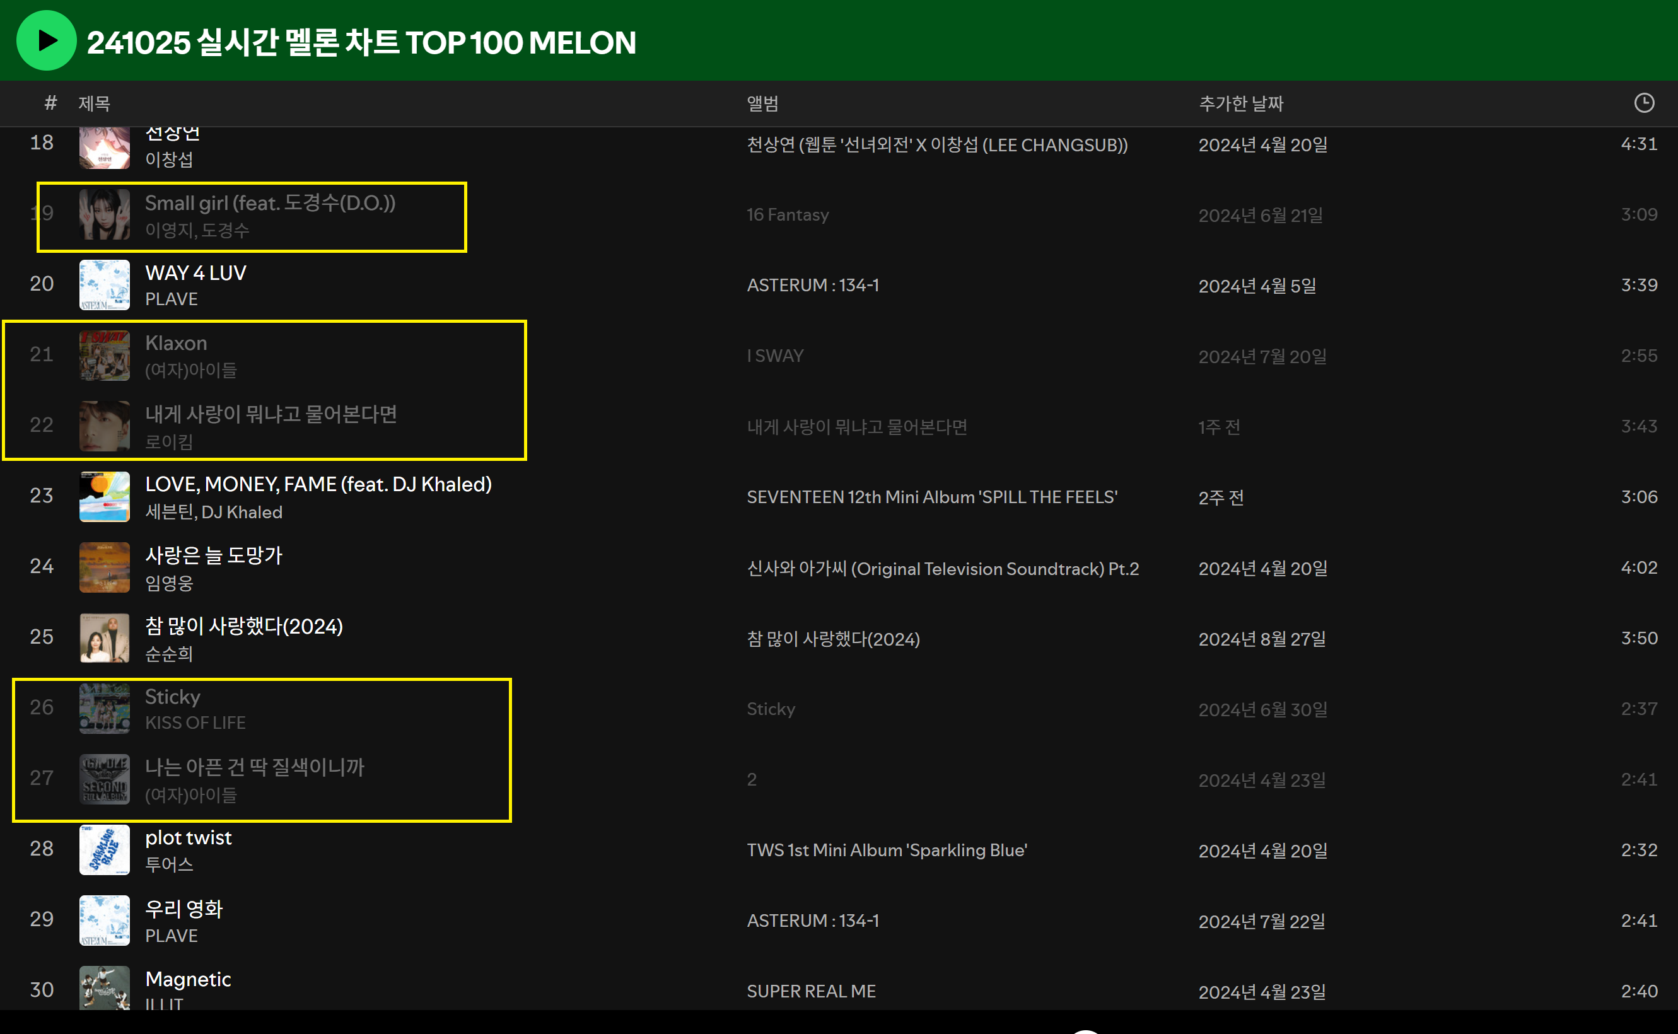Open album art thumbnail for 이창섭 track
Viewport: 1678px width, 1034px height.
105,147
